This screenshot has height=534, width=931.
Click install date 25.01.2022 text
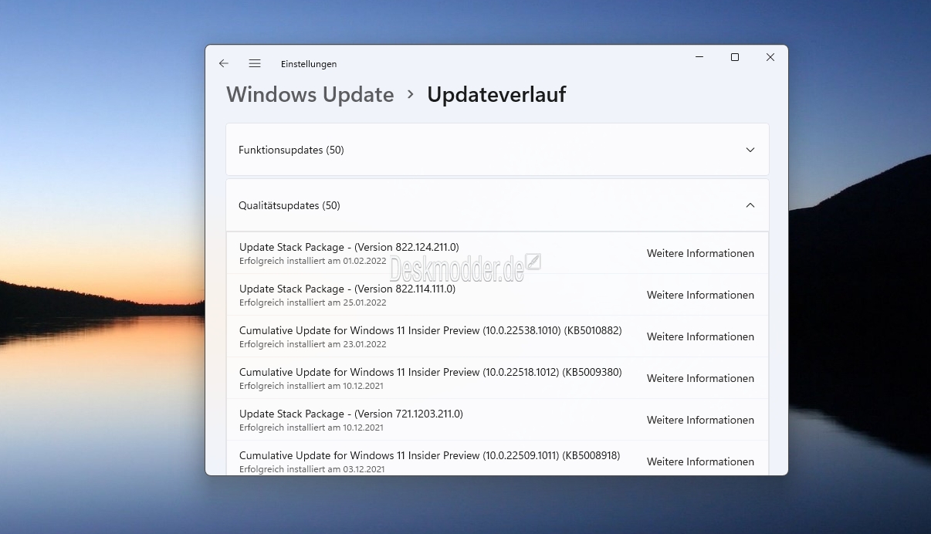[364, 302]
